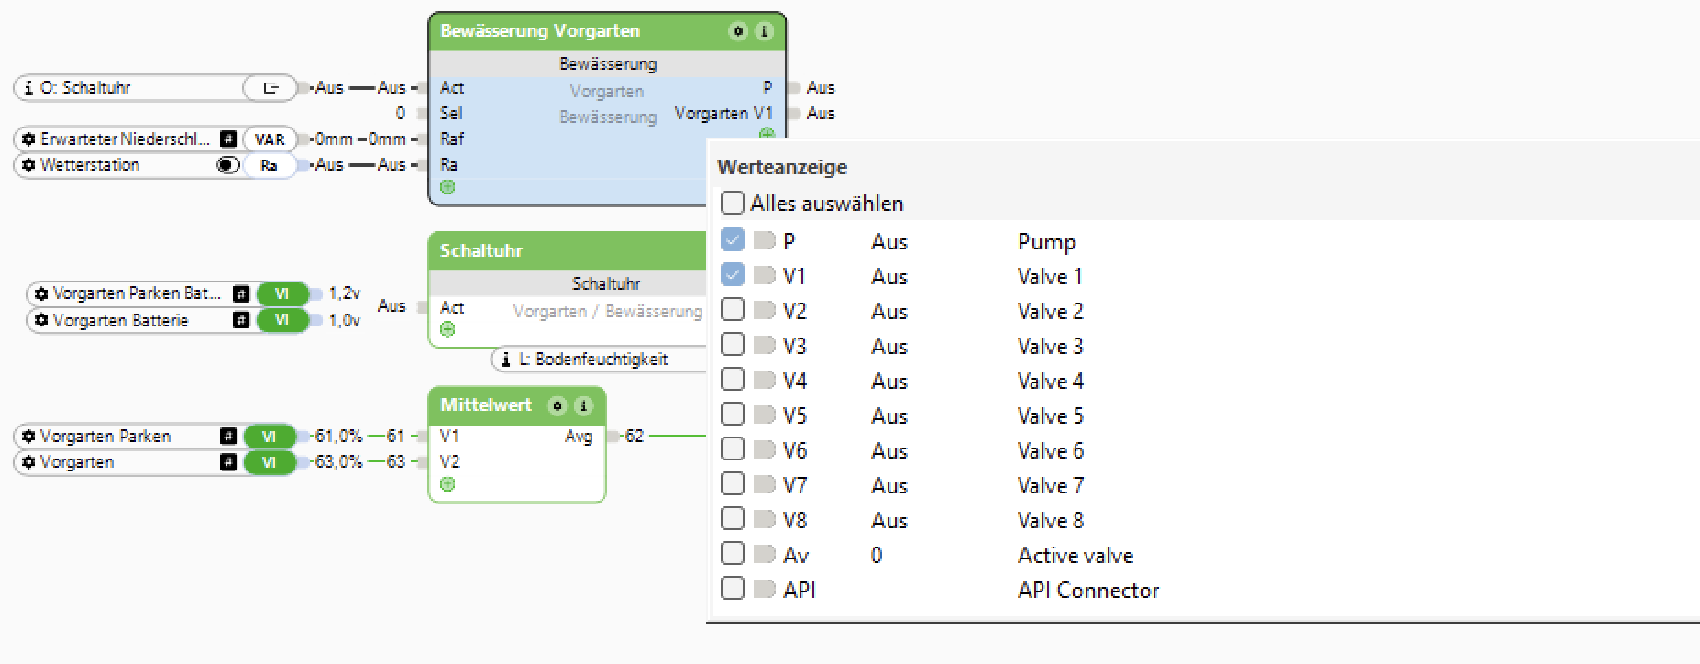Click gear icon beside Wetterstation input
Image resolution: width=1700 pixels, height=664 pixels.
pyautogui.click(x=28, y=165)
